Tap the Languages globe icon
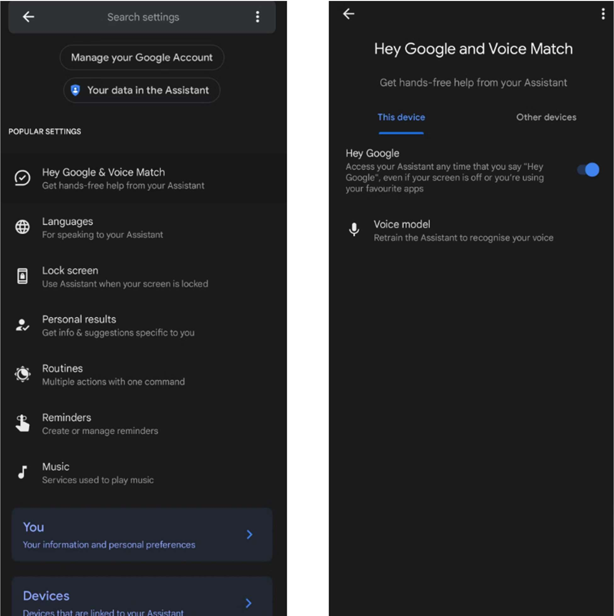 [x=22, y=227]
